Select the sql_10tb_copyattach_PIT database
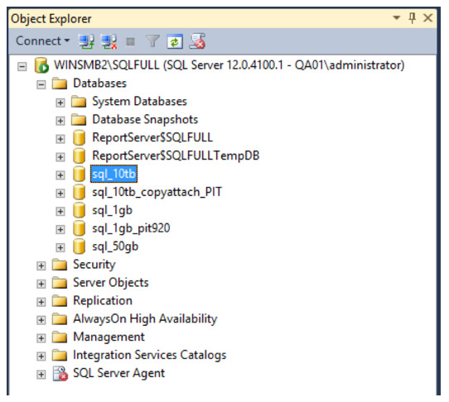Screen dimensions: 449x402 coord(157,192)
